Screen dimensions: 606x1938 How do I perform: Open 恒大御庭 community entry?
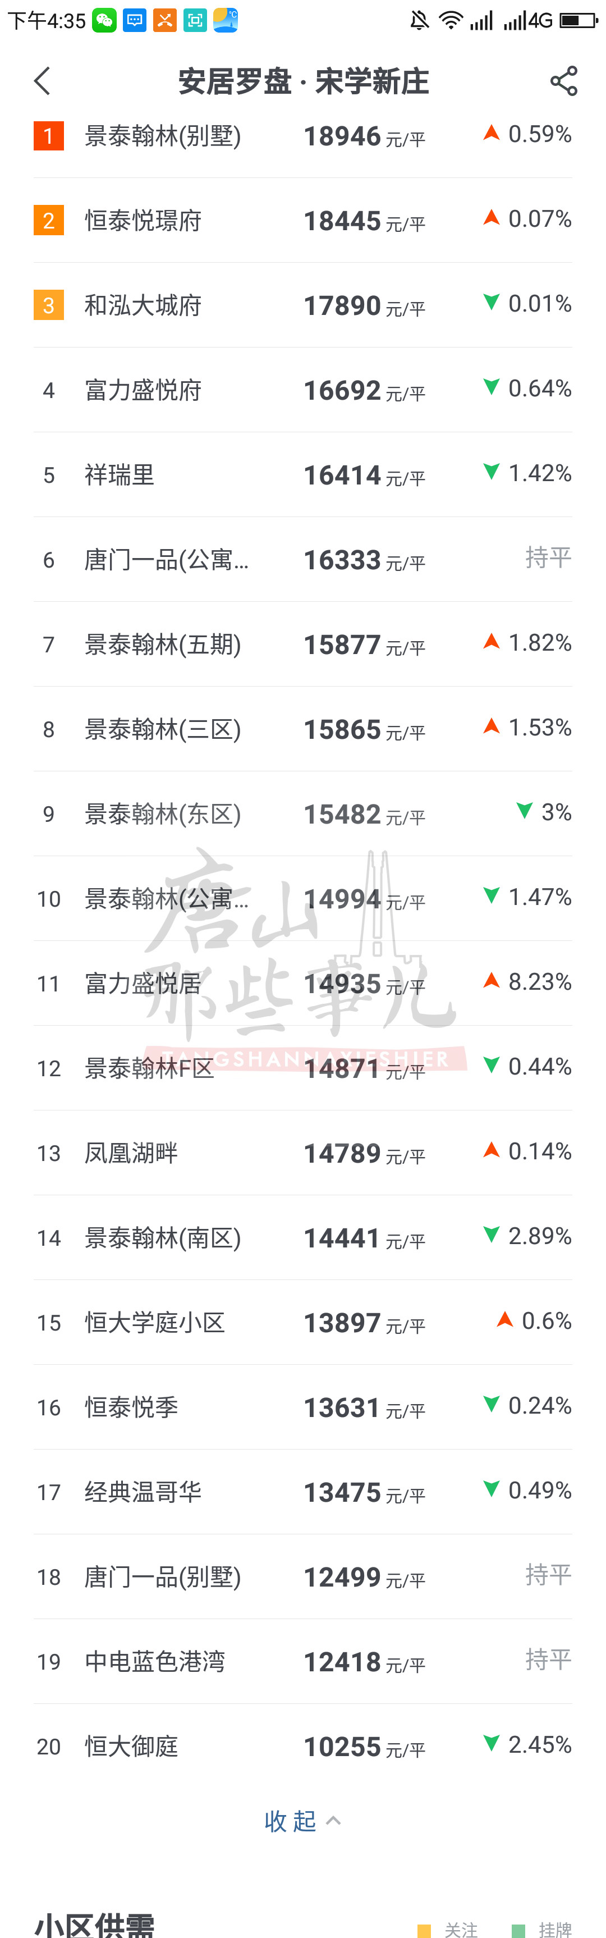coord(131,1746)
